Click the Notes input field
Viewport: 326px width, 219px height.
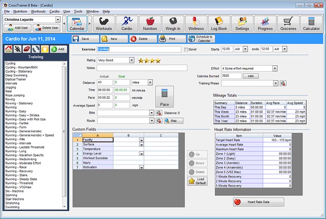pyautogui.click(x=142, y=68)
